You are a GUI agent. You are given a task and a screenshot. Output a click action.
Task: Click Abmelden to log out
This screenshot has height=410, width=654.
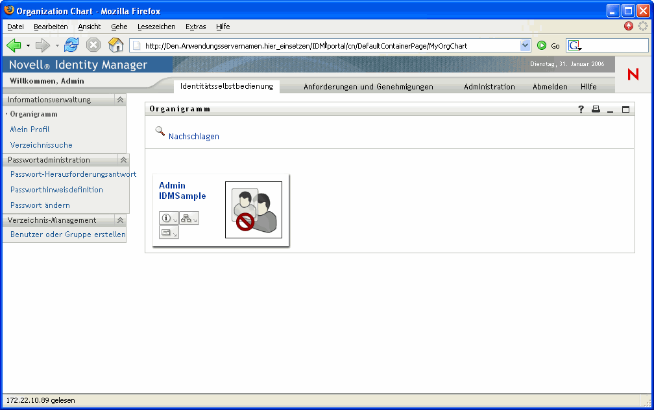[550, 87]
